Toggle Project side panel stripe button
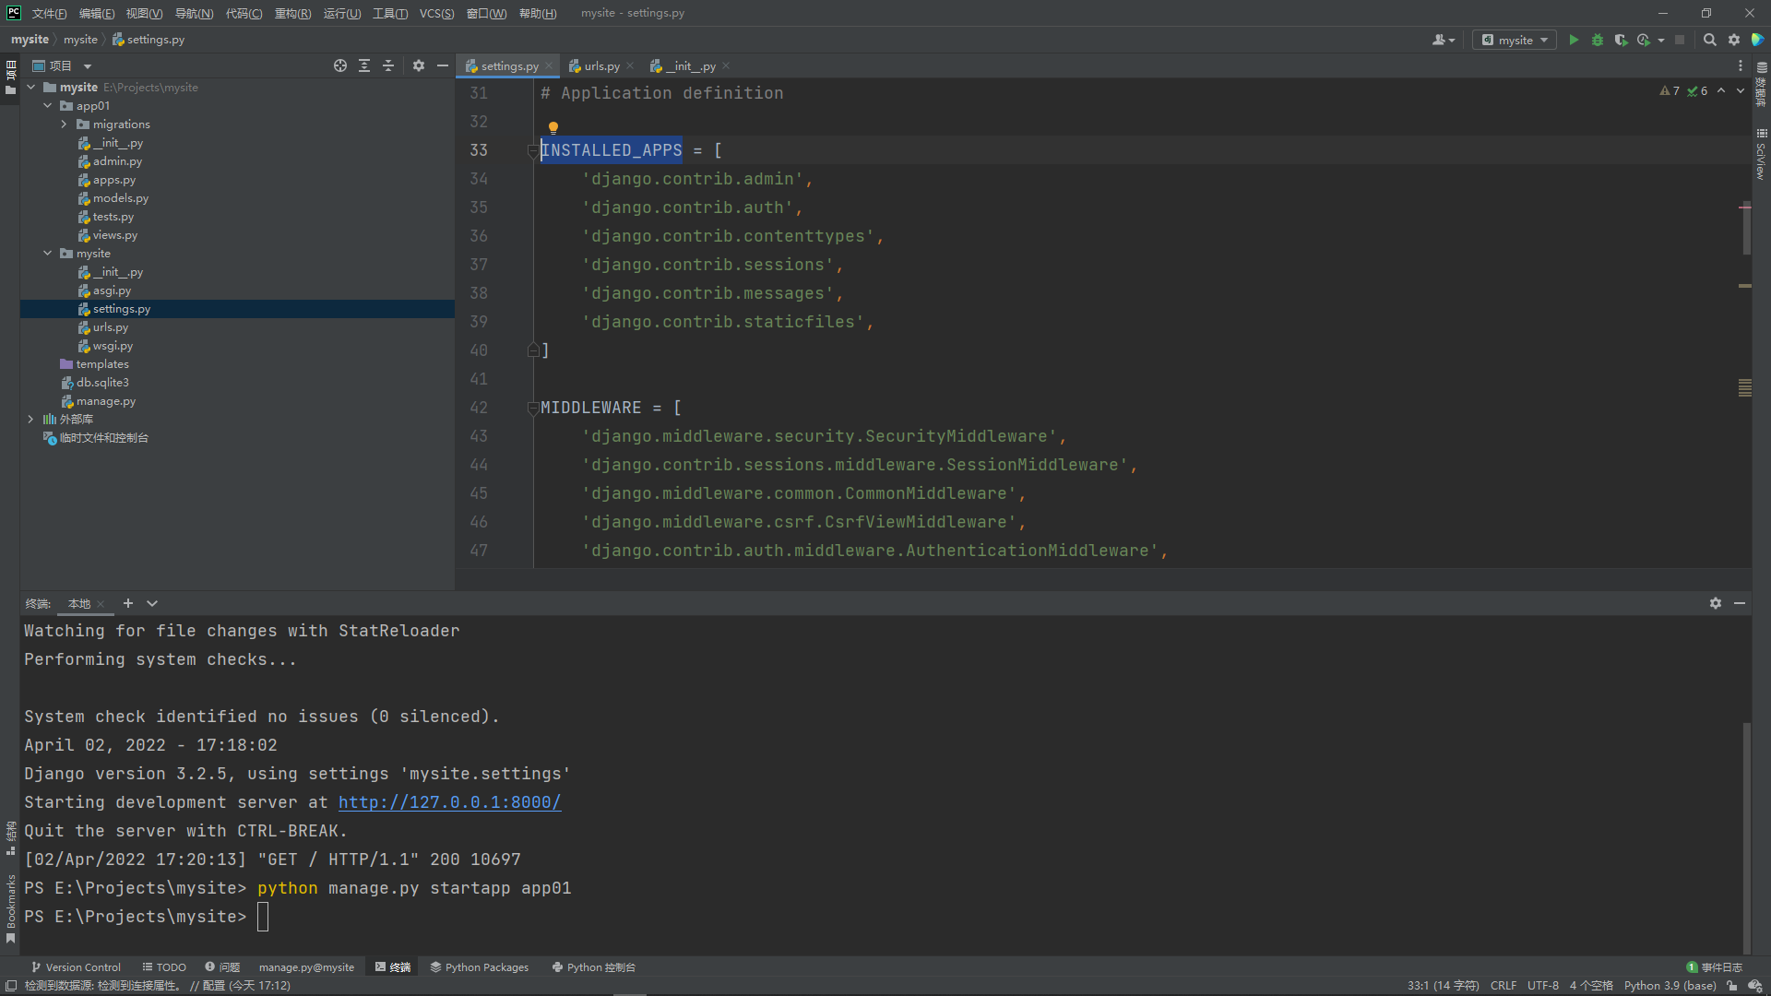 click(x=10, y=77)
